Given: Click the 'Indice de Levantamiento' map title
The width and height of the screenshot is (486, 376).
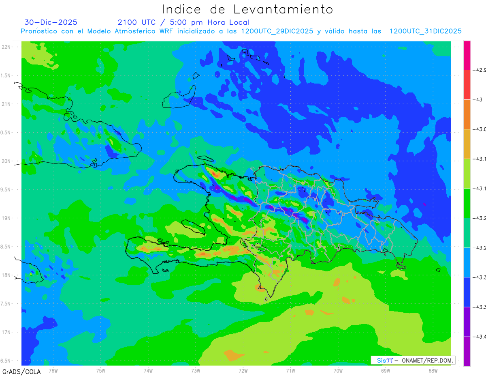Looking at the screenshot, I should tap(247, 9).
